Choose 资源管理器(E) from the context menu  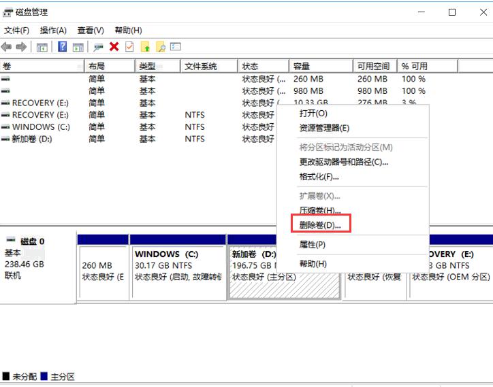pyautogui.click(x=353, y=128)
